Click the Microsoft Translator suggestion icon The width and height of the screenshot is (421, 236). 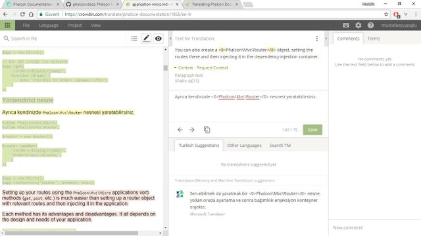click(180, 194)
